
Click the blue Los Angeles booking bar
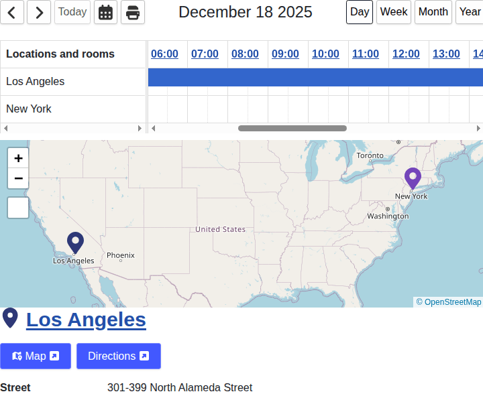pos(314,77)
